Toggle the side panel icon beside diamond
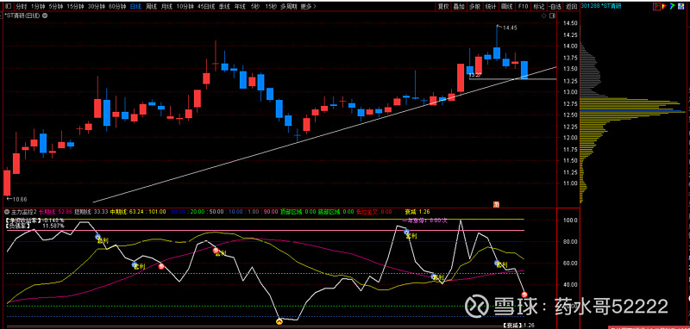The image size is (690, 329). 552,16
